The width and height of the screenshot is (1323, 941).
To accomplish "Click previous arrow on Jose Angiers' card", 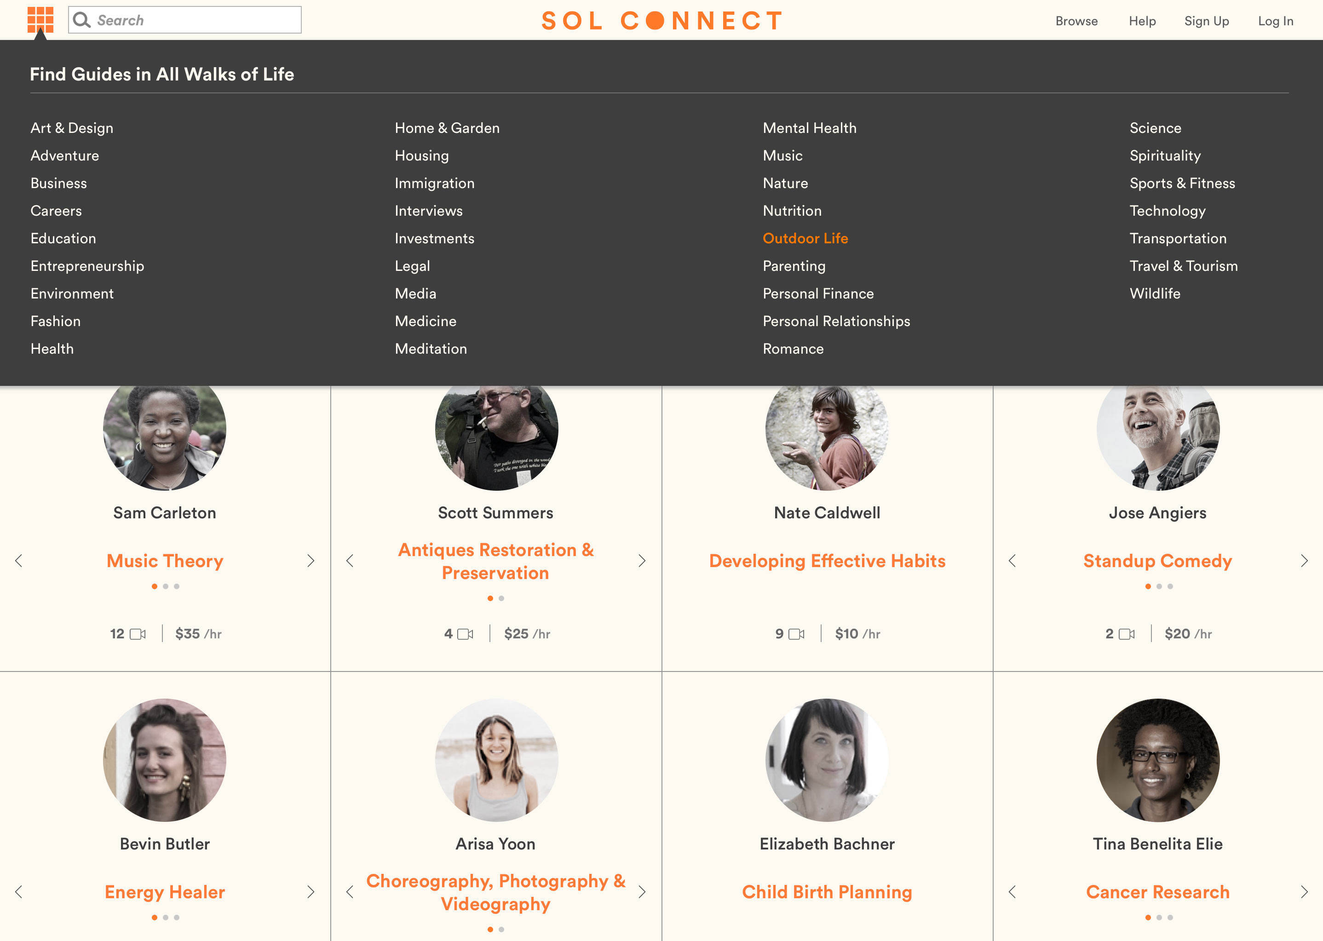I will pos(1012,560).
